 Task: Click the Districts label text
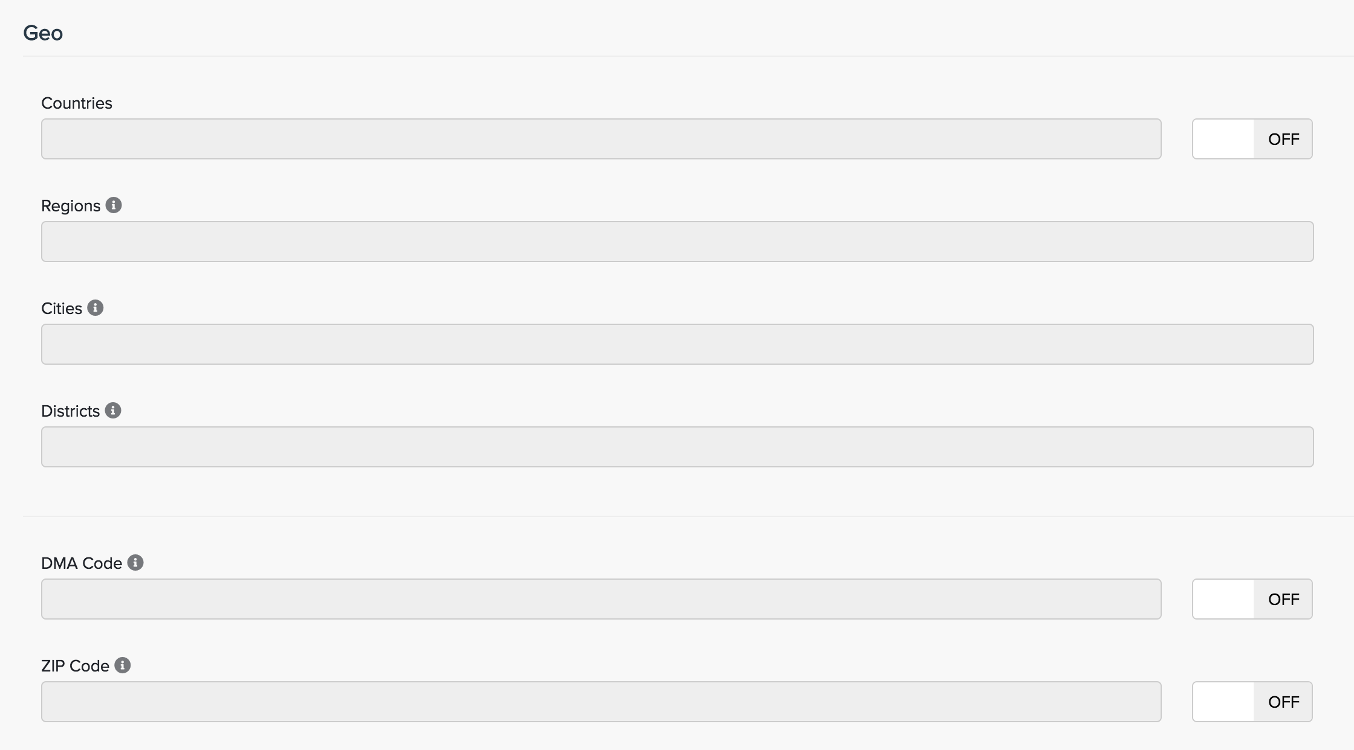70,411
